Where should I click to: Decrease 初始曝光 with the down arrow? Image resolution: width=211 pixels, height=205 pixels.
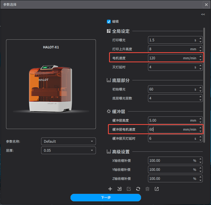pyautogui.click(x=200, y=91)
